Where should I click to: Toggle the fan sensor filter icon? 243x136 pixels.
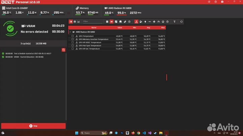(x=154, y=22)
